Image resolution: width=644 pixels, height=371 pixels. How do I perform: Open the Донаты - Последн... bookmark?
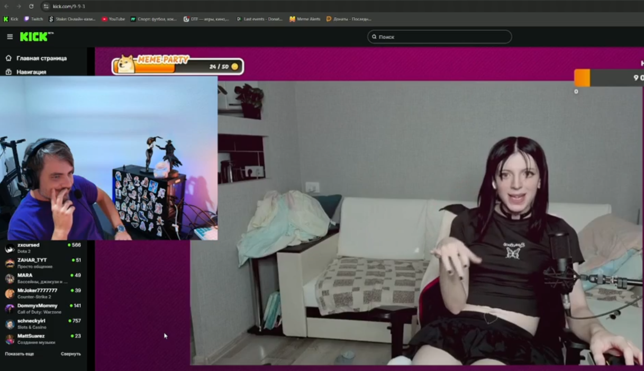point(349,19)
